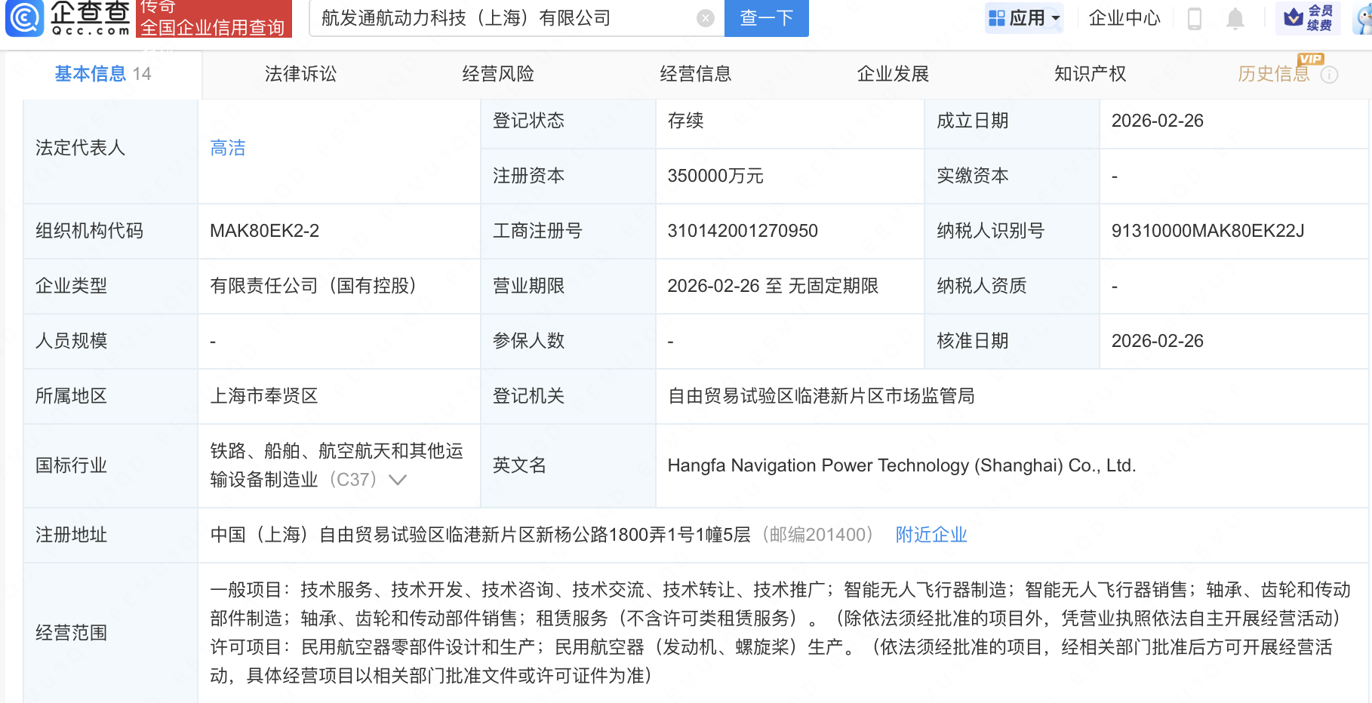The width and height of the screenshot is (1372, 703).
Task: Click the info icon beside 历史信息
Action: pyautogui.click(x=1330, y=75)
